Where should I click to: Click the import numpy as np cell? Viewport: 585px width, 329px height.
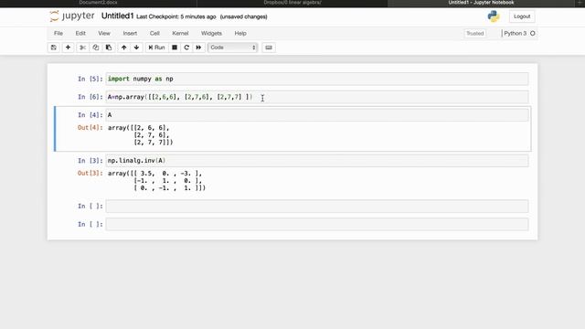(317, 79)
